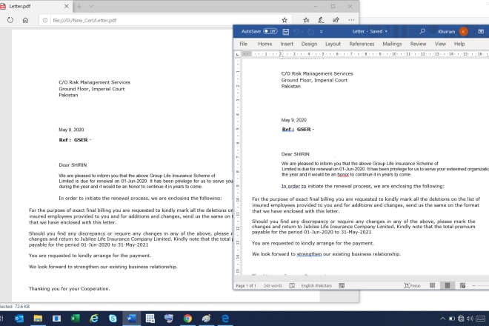
Task: Click the zoom out minus button
Action: click(473, 286)
